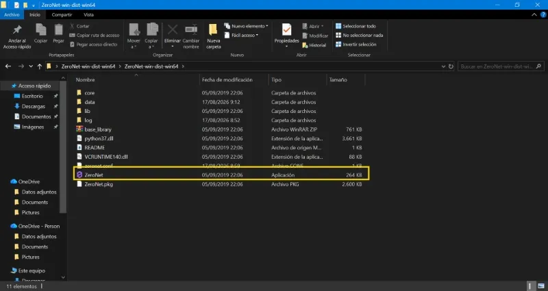548x291 pixels.
Task: Open Propiedades of the selection
Action: click(286, 36)
